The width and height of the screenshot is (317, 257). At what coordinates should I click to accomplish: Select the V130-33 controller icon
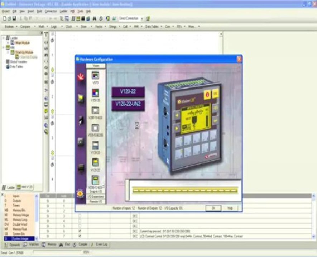click(x=95, y=145)
